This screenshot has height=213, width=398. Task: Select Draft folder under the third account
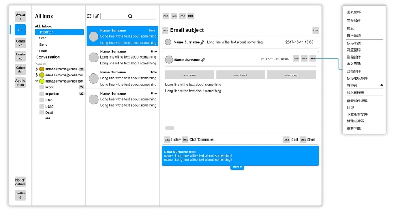50,112
